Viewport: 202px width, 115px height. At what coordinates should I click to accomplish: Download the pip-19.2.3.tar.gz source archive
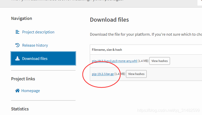pos(103,74)
